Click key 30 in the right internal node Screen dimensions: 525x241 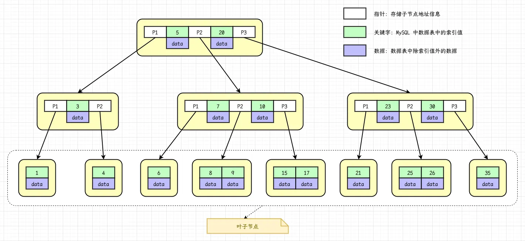[432, 106]
